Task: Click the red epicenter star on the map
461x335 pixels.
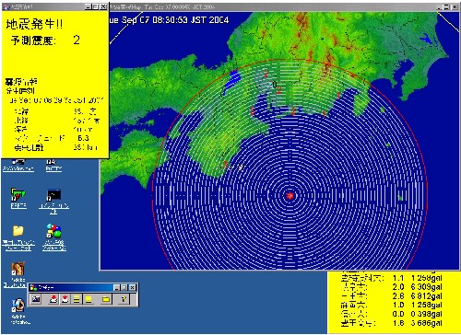Action: coord(290,196)
